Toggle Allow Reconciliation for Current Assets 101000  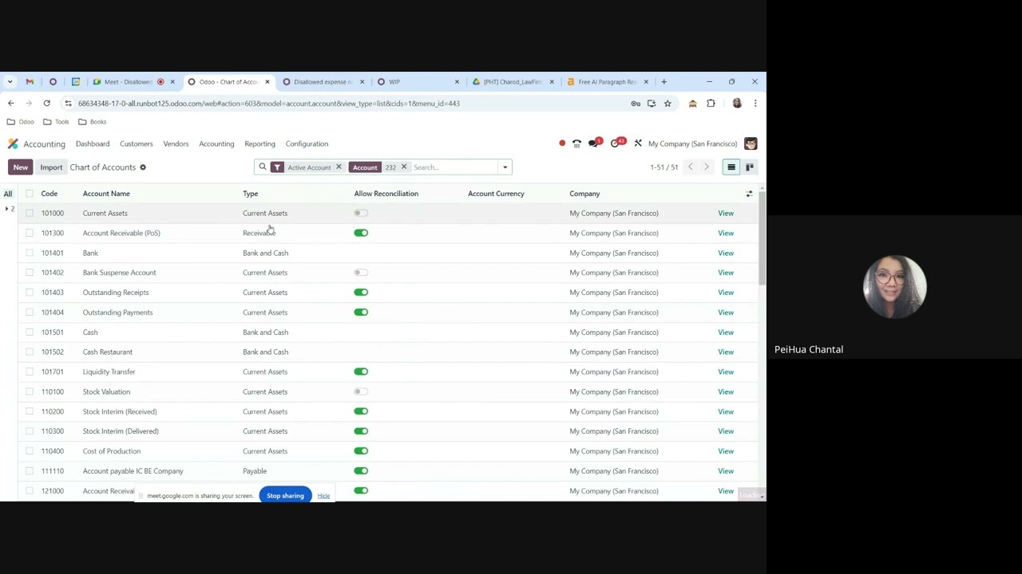pos(361,213)
